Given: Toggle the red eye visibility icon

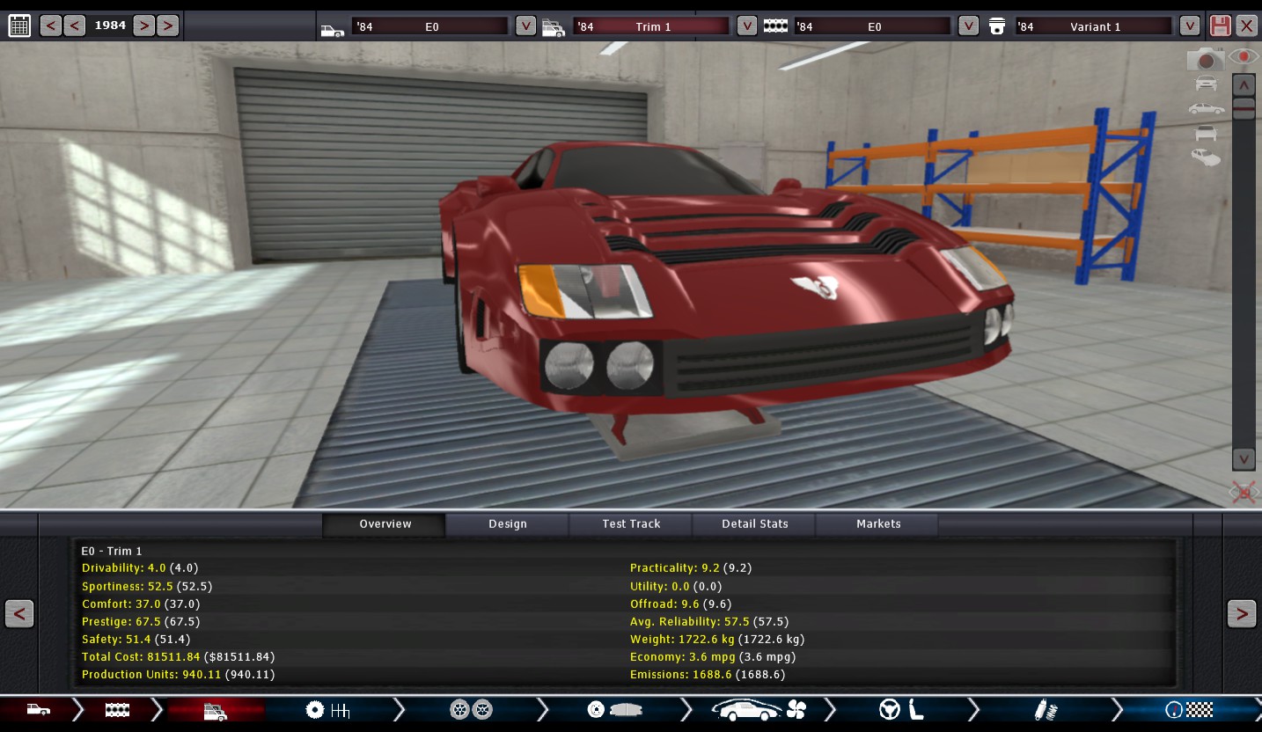Looking at the screenshot, I should coord(1244,57).
